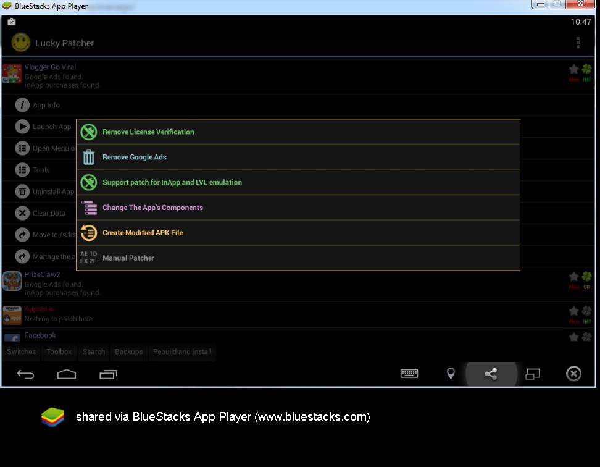This screenshot has height=467, width=600.
Task: Click the PrizeClaw2 app icon
Action: point(12,281)
